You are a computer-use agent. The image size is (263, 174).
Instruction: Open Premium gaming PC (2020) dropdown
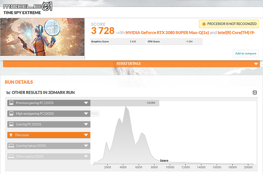[x=86, y=103]
